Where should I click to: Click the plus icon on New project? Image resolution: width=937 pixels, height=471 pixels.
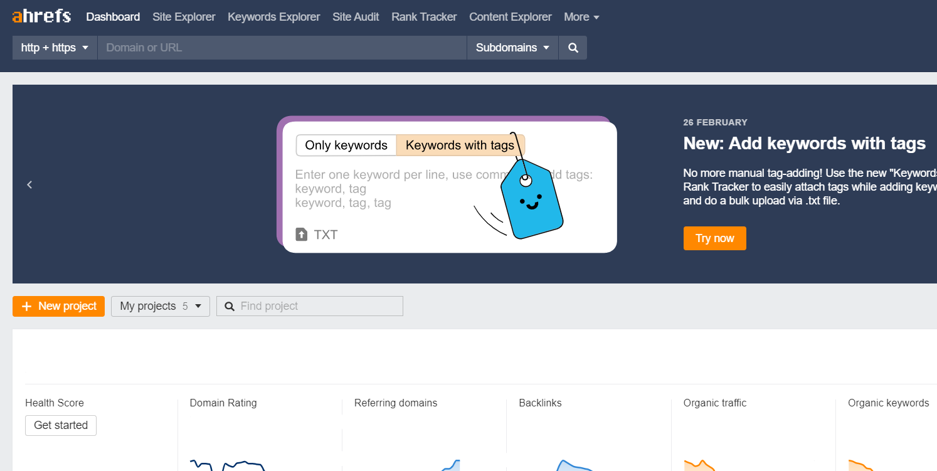26,306
